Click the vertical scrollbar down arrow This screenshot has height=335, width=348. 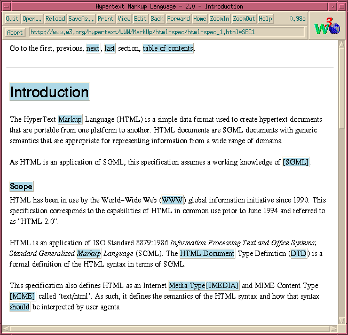342,321
